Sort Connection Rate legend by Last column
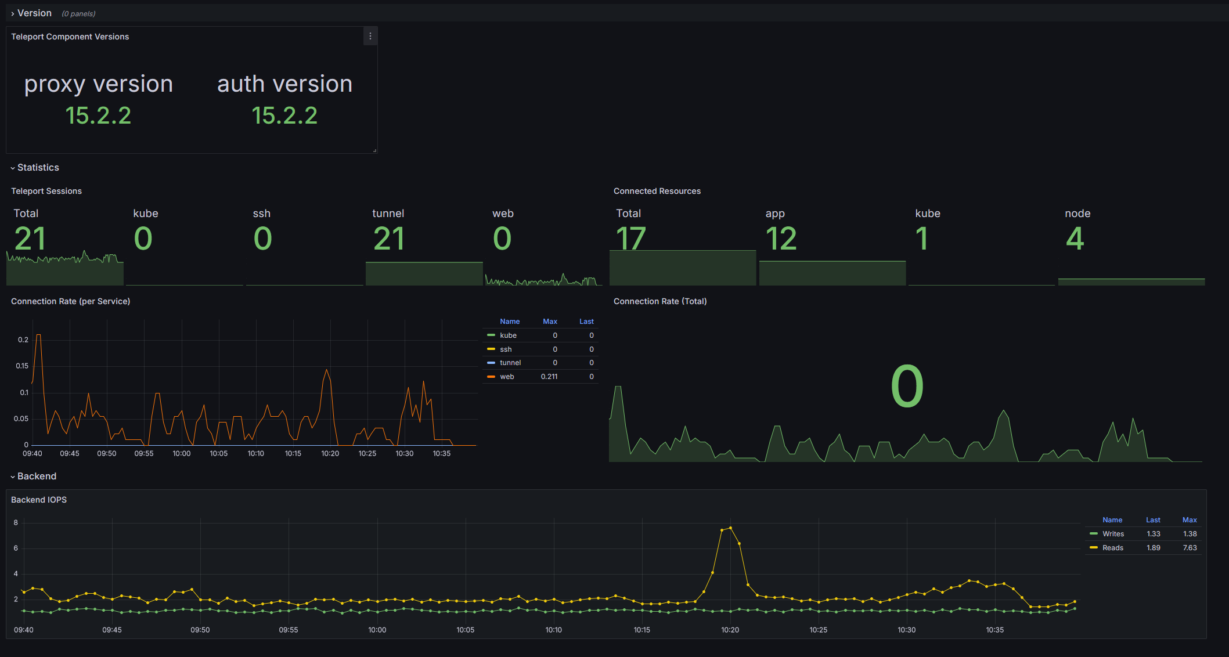This screenshot has width=1229, height=657. [586, 322]
